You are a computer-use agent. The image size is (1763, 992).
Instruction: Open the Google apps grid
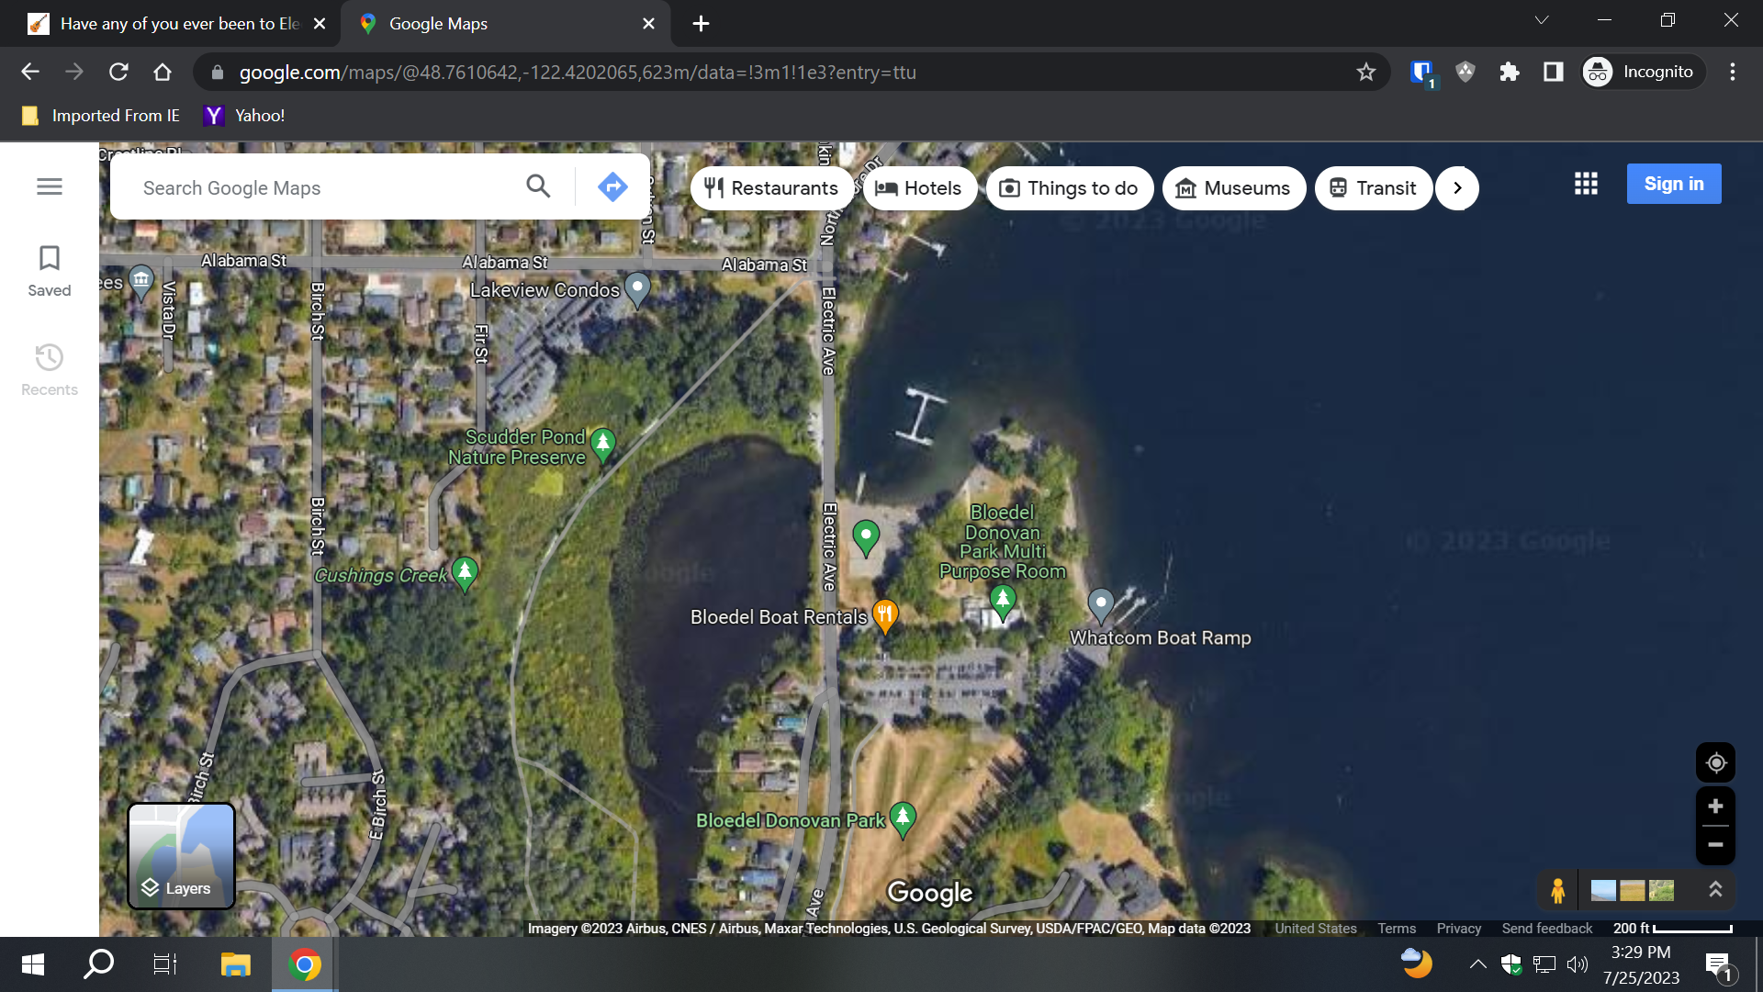[x=1586, y=184]
